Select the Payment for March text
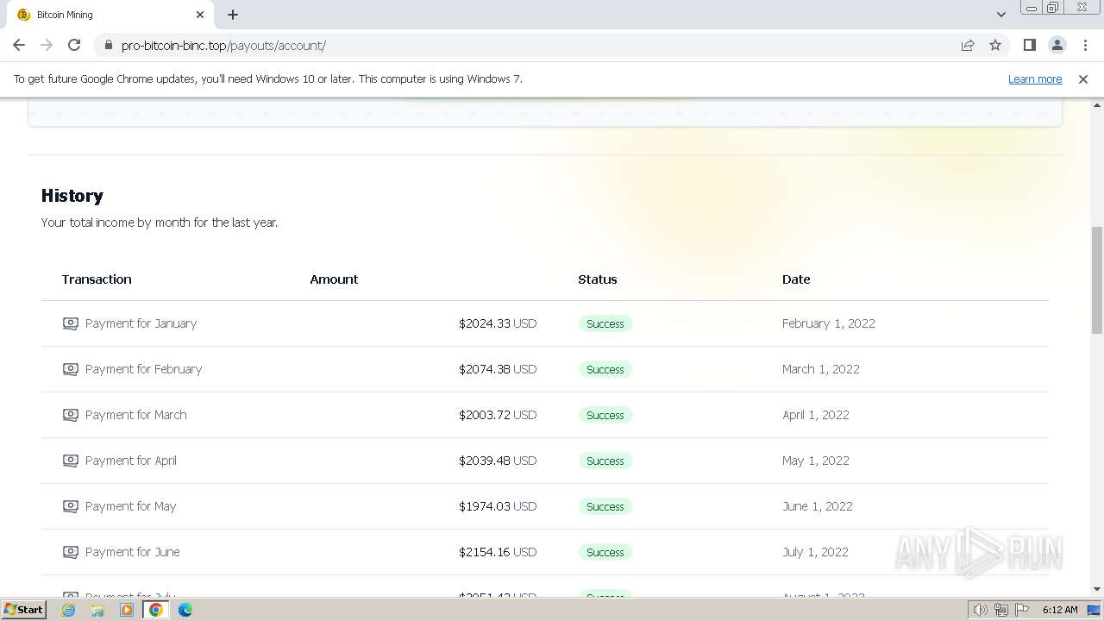The width and height of the screenshot is (1104, 621). (x=136, y=415)
